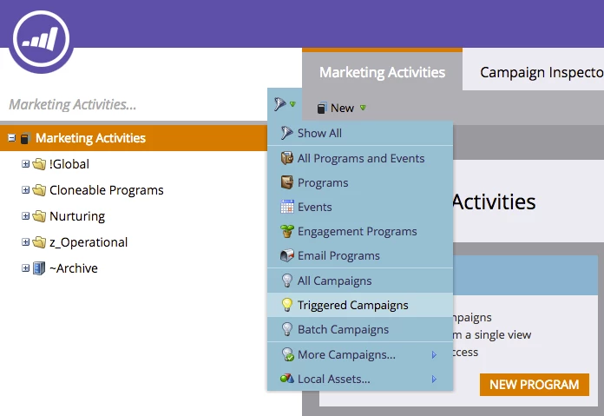This screenshot has width=604, height=416.
Task: Click the !Global folder icon
Action: click(39, 164)
